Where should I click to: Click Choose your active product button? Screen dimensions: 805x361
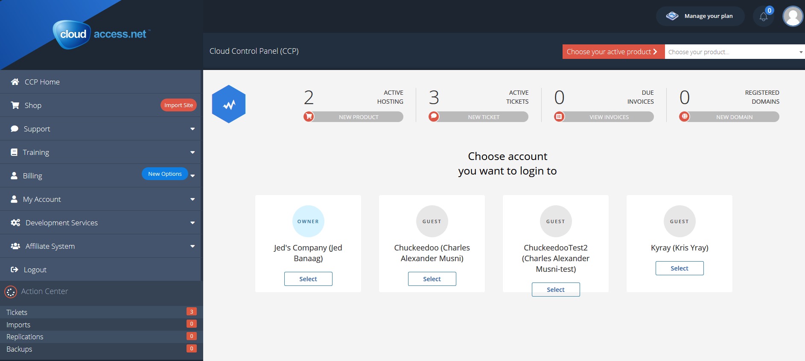point(613,52)
